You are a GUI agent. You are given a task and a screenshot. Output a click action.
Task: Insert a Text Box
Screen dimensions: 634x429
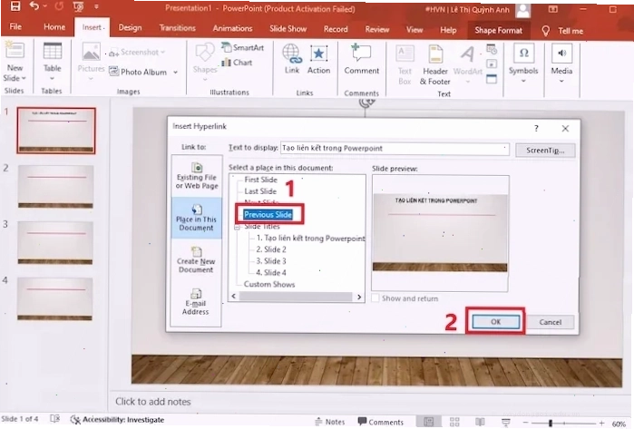click(x=405, y=64)
